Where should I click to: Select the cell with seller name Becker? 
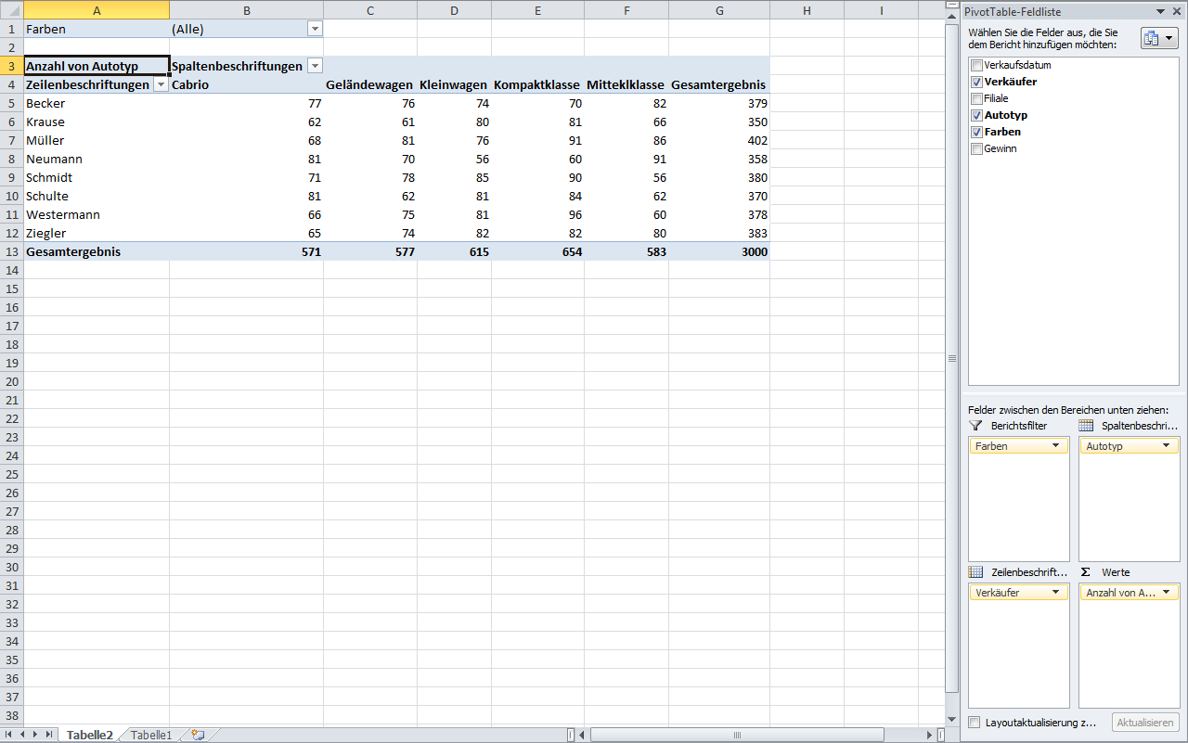pyautogui.click(x=97, y=103)
